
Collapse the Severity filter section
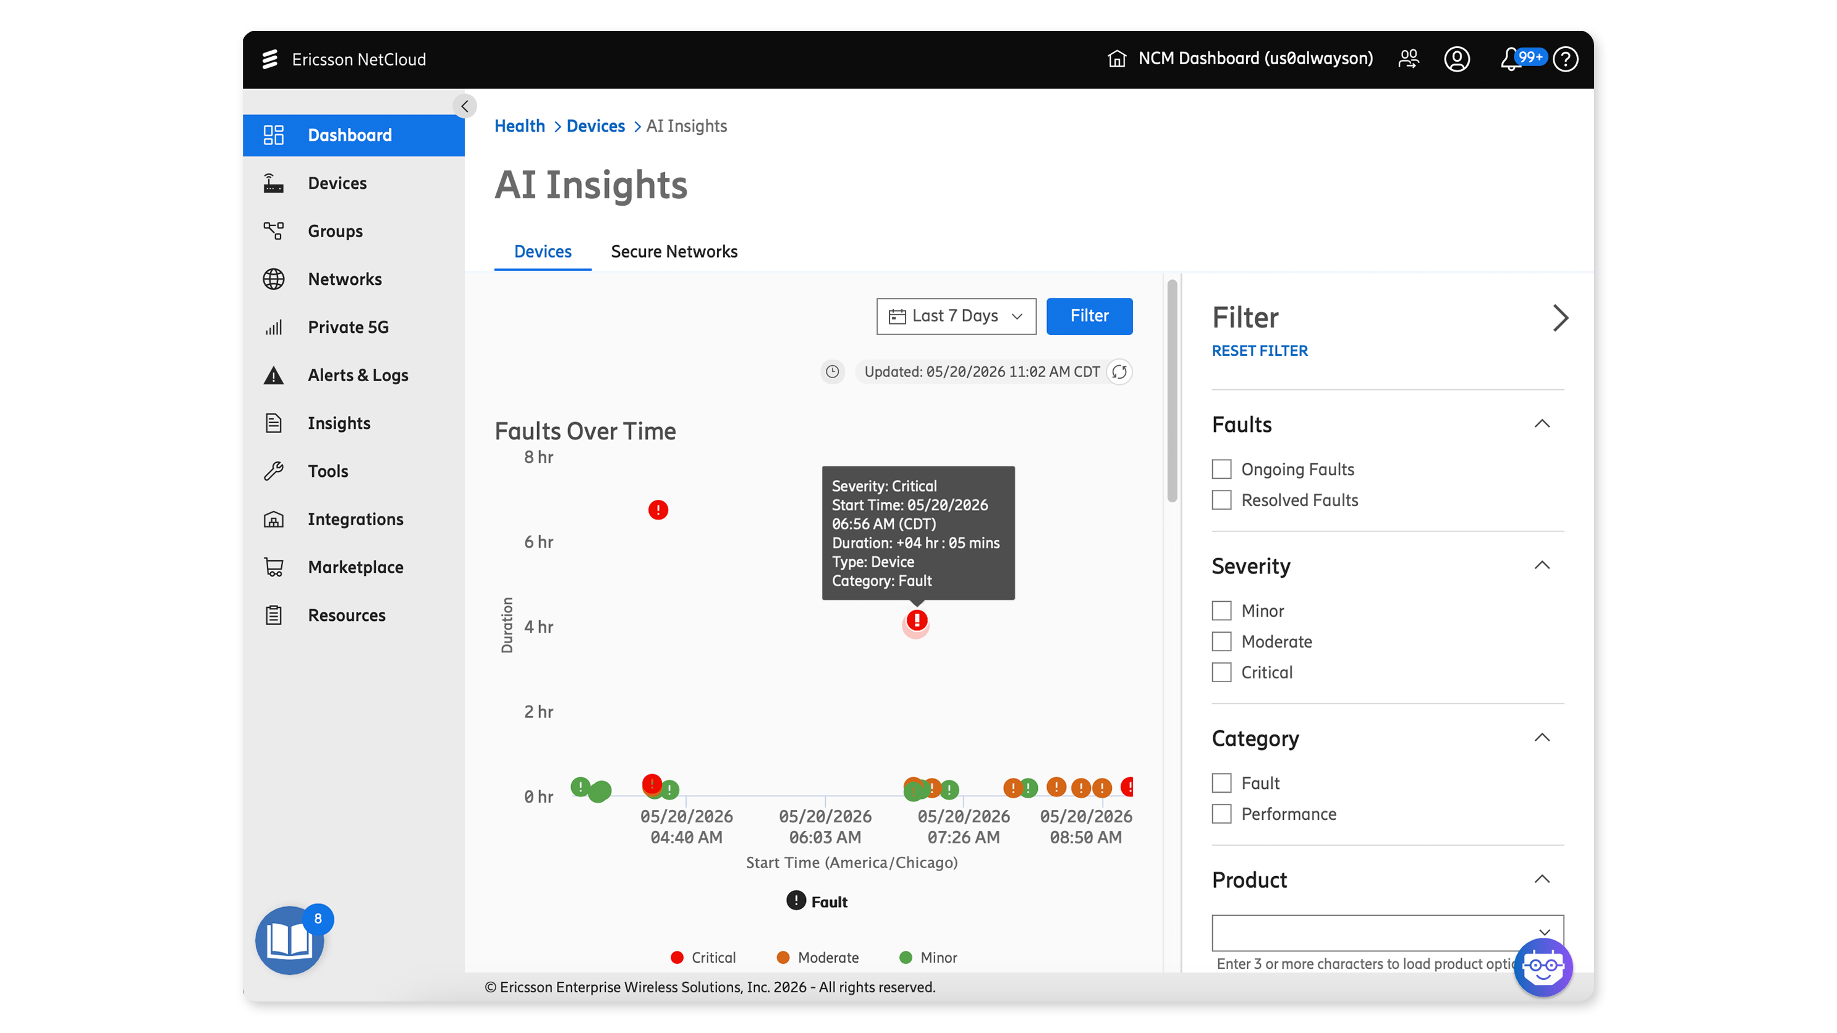[x=1542, y=565]
